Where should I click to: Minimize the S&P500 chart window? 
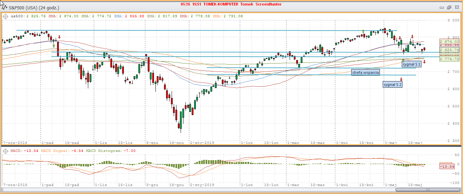tap(442, 7)
